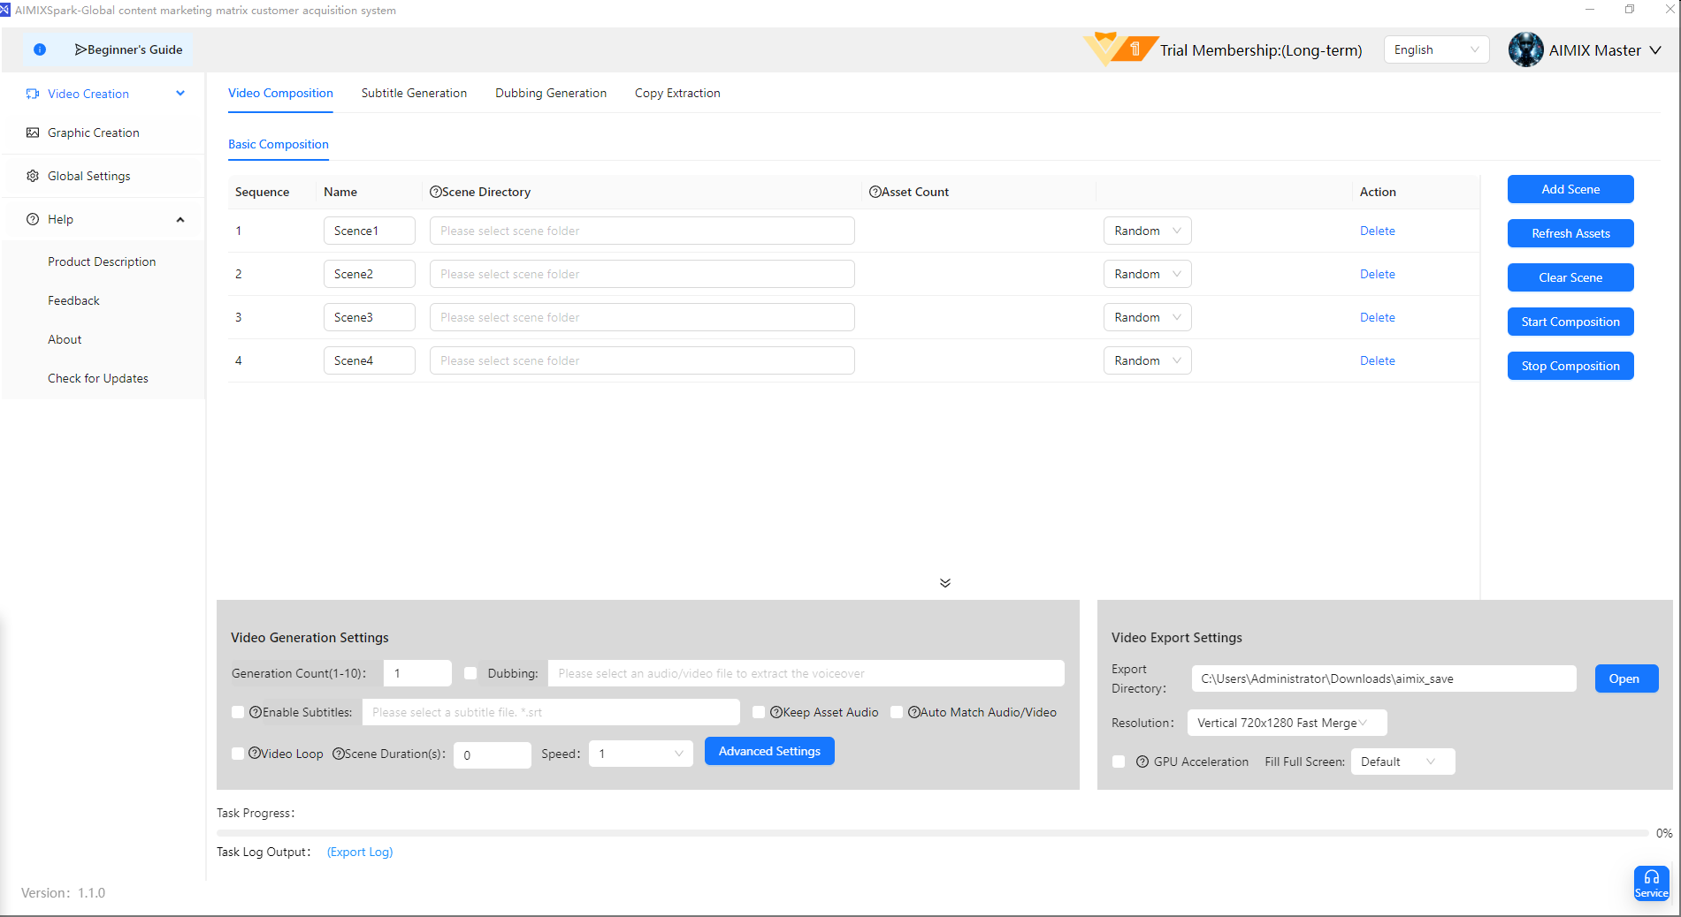Open the English language dropdown

(x=1435, y=49)
